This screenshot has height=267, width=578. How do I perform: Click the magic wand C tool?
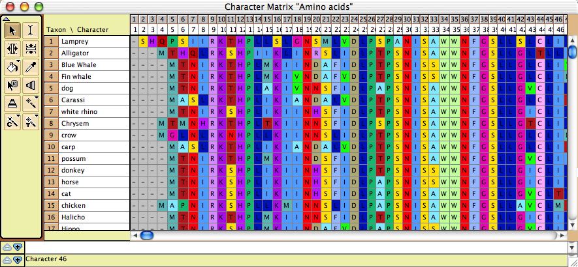pos(12,121)
